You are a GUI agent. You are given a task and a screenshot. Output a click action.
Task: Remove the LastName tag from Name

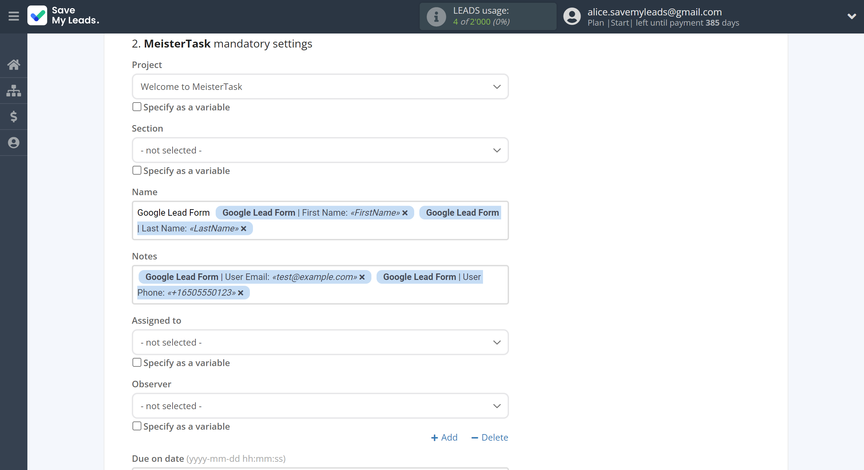coord(244,229)
